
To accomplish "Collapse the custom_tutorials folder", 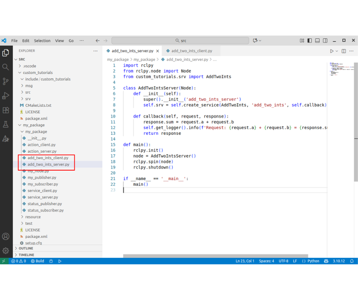I will click(37, 72).
